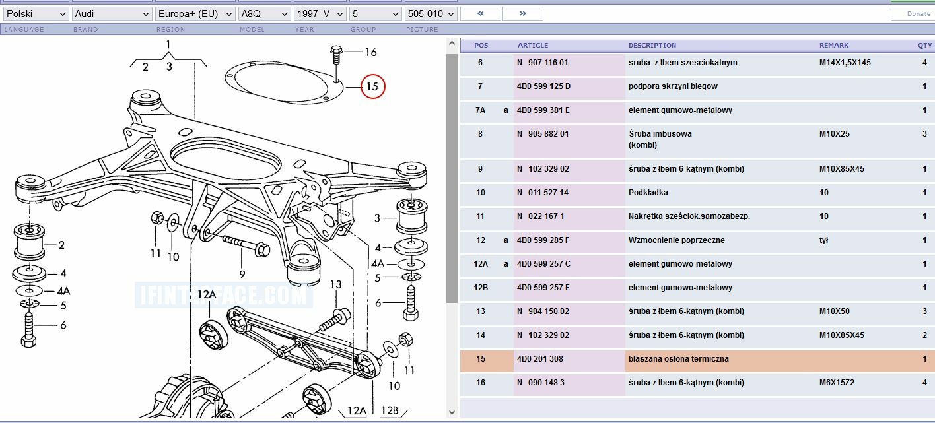
Task: Click description 'podpora skrzyni biegow'
Action: (673, 86)
